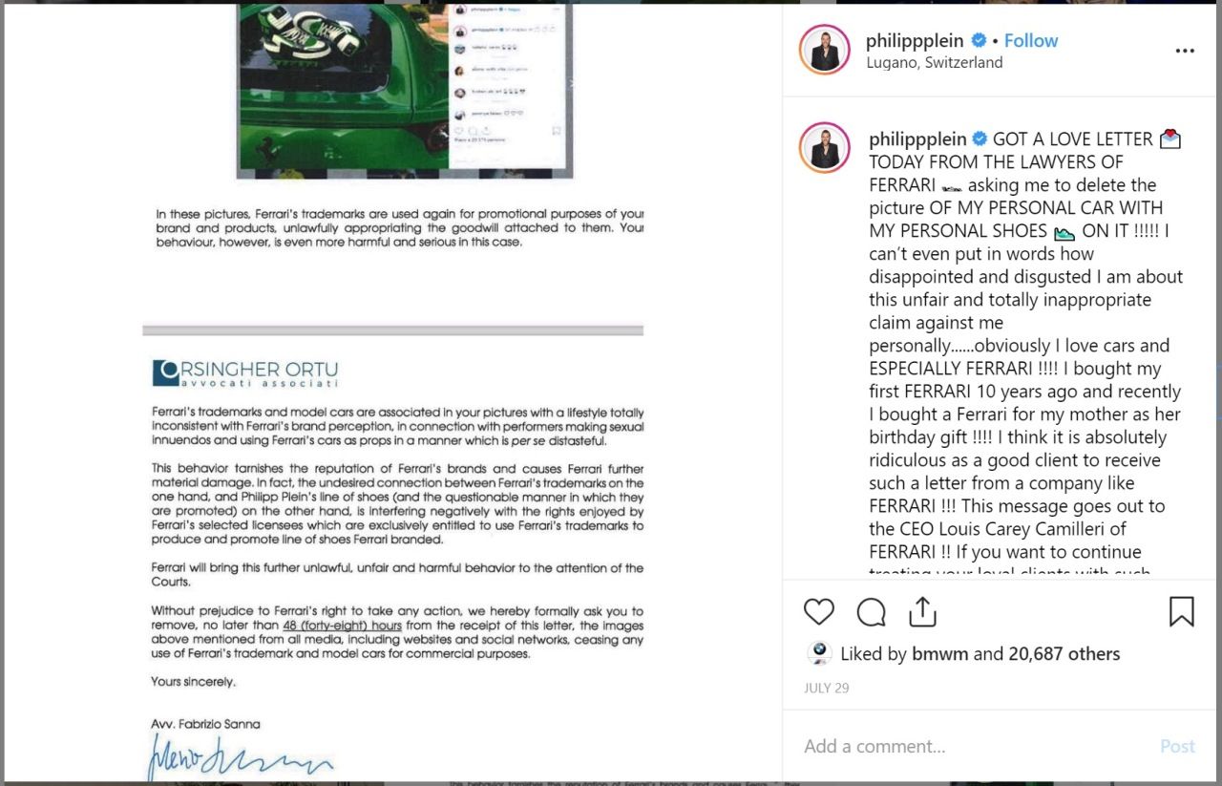Open the bmwm liker profile link
The width and height of the screenshot is (1222, 786).
(x=940, y=654)
